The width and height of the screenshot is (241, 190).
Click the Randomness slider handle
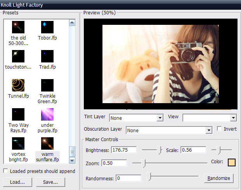(x=149, y=177)
